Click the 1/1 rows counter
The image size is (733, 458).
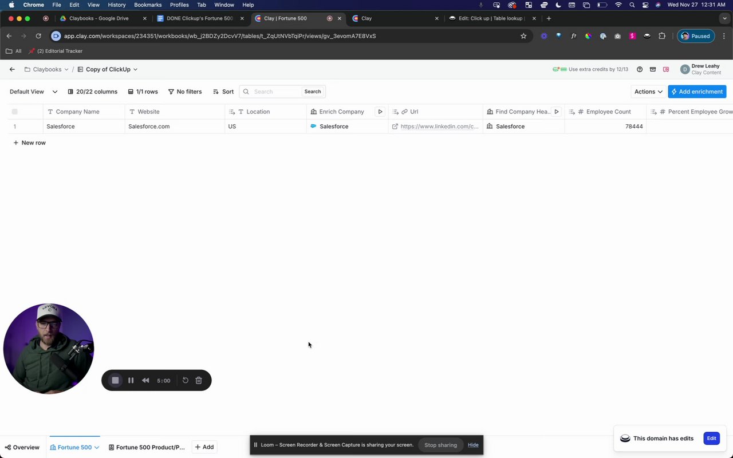click(143, 92)
